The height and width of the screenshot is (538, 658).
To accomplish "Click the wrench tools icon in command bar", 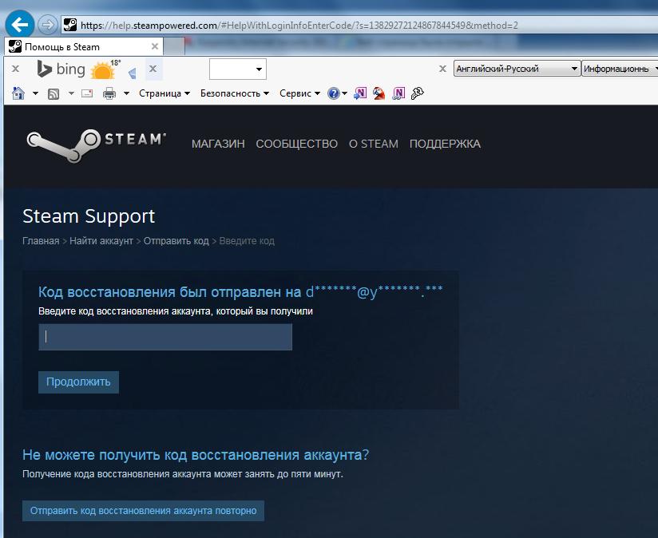I will tap(417, 93).
